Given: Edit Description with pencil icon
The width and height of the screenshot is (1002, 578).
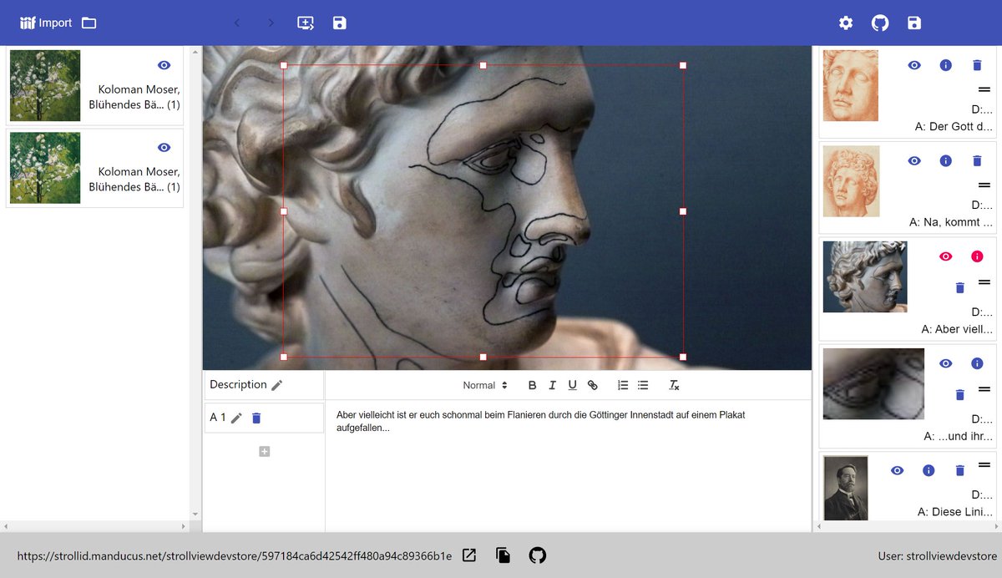Looking at the screenshot, I should coord(277,385).
